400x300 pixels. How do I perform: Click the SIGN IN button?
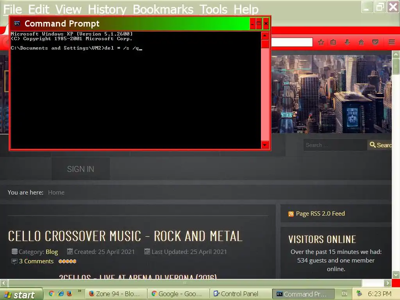pyautogui.click(x=80, y=169)
